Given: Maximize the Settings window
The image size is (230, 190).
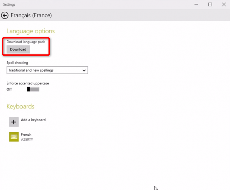Looking at the screenshot, I should point(210,4).
